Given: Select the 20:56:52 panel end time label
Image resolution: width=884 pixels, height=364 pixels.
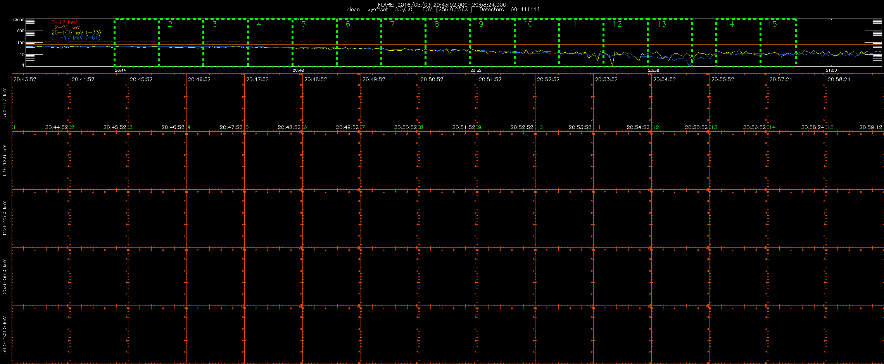Looking at the screenshot, I should [x=755, y=127].
